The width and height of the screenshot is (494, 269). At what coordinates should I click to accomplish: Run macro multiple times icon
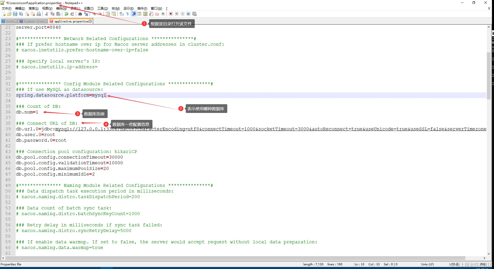tap(188, 14)
